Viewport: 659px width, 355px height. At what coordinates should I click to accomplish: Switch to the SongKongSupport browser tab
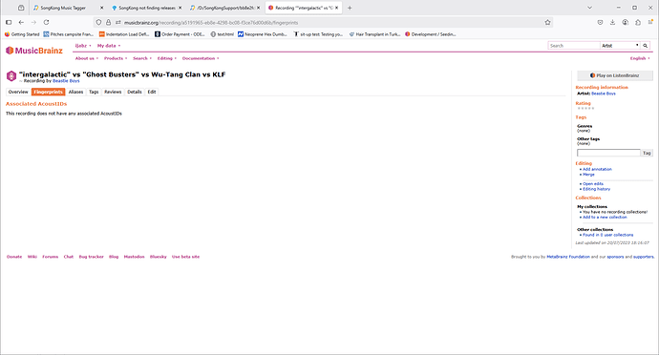224,8
